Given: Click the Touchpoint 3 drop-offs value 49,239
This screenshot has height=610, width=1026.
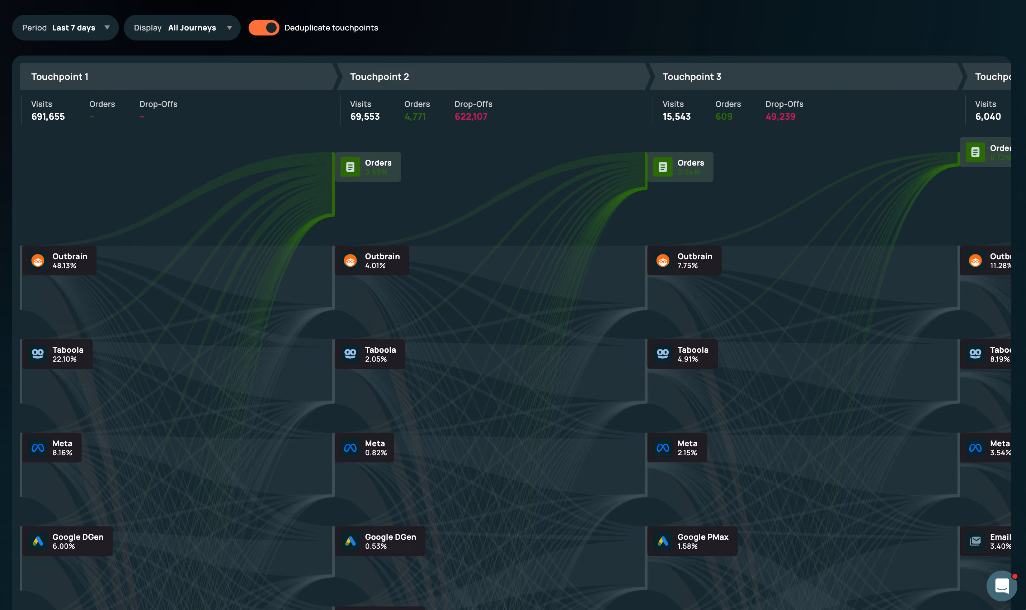Looking at the screenshot, I should pyautogui.click(x=780, y=116).
